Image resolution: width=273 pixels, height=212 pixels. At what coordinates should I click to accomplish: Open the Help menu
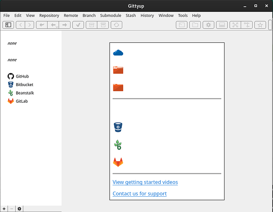click(x=197, y=16)
